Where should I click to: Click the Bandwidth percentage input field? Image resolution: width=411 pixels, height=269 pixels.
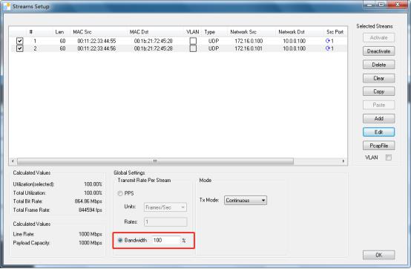click(x=166, y=240)
